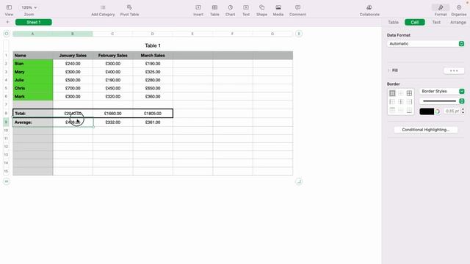Viewport: 470px width, 264px height.
Task: Expand the Fill disclosure triangle
Action: coord(389,70)
